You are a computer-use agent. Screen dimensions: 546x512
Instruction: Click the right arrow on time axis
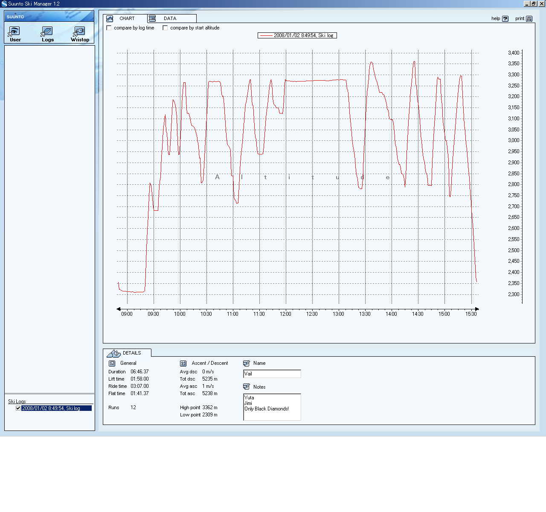pos(477,309)
